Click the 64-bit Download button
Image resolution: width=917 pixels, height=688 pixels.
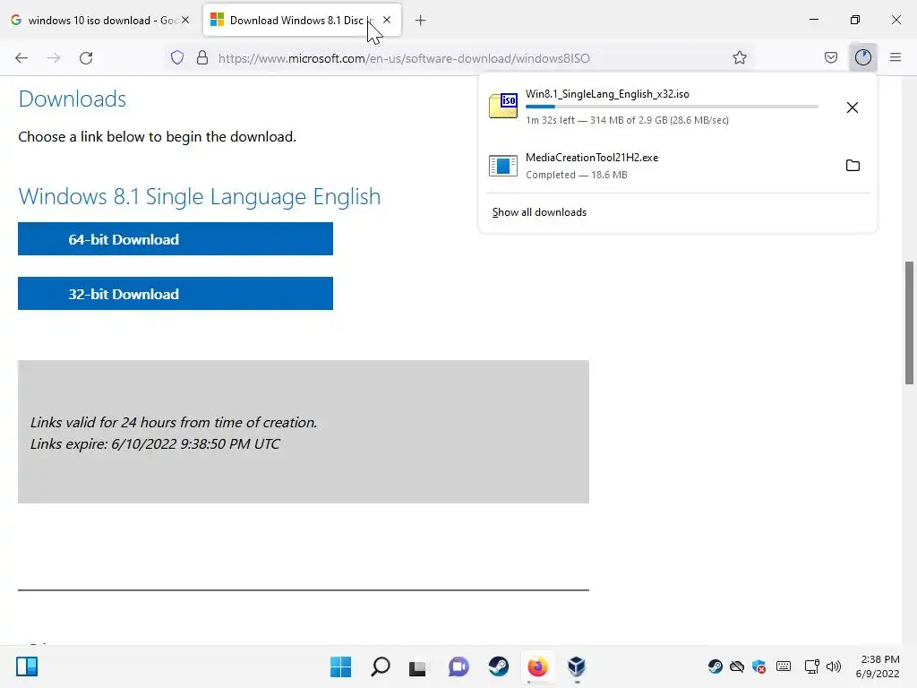176,238
